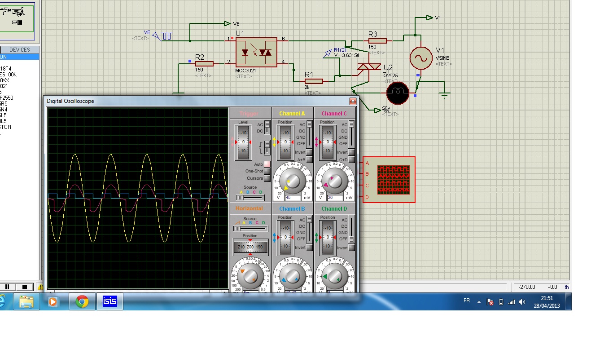
Task: Click the oscilloscope instrument component
Action: (389, 180)
